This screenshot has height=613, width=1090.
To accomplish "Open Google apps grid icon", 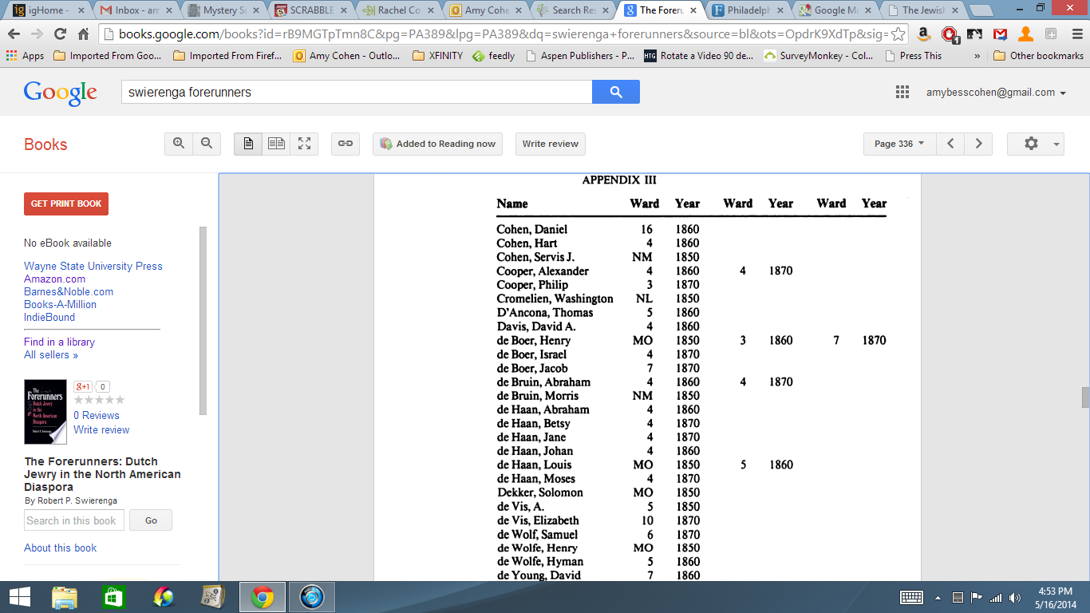I will 902,92.
